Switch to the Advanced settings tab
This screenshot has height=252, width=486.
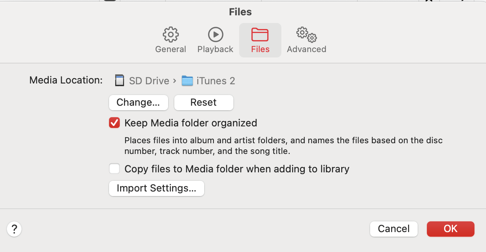tap(306, 40)
